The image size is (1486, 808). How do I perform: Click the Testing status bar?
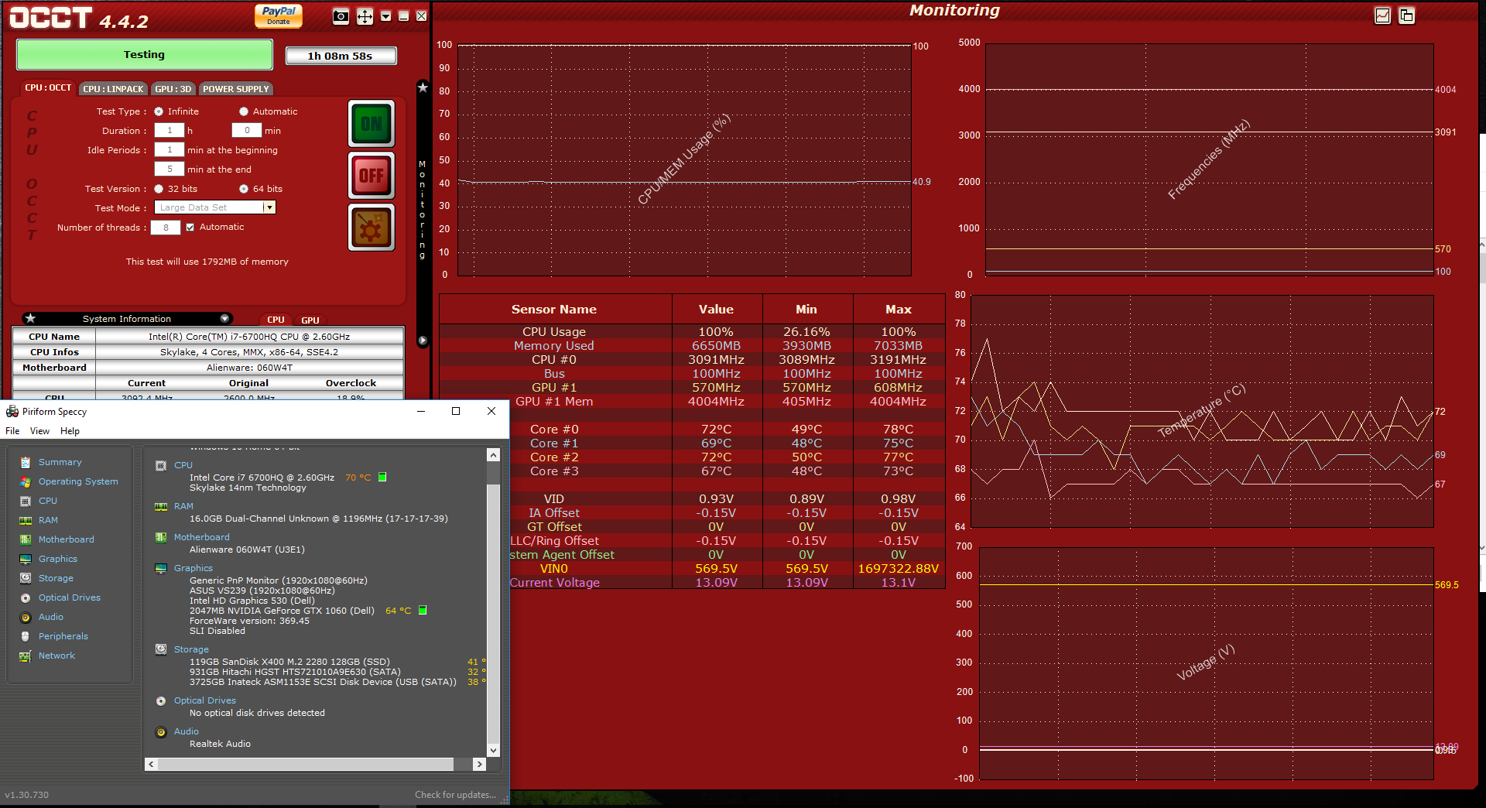point(145,55)
